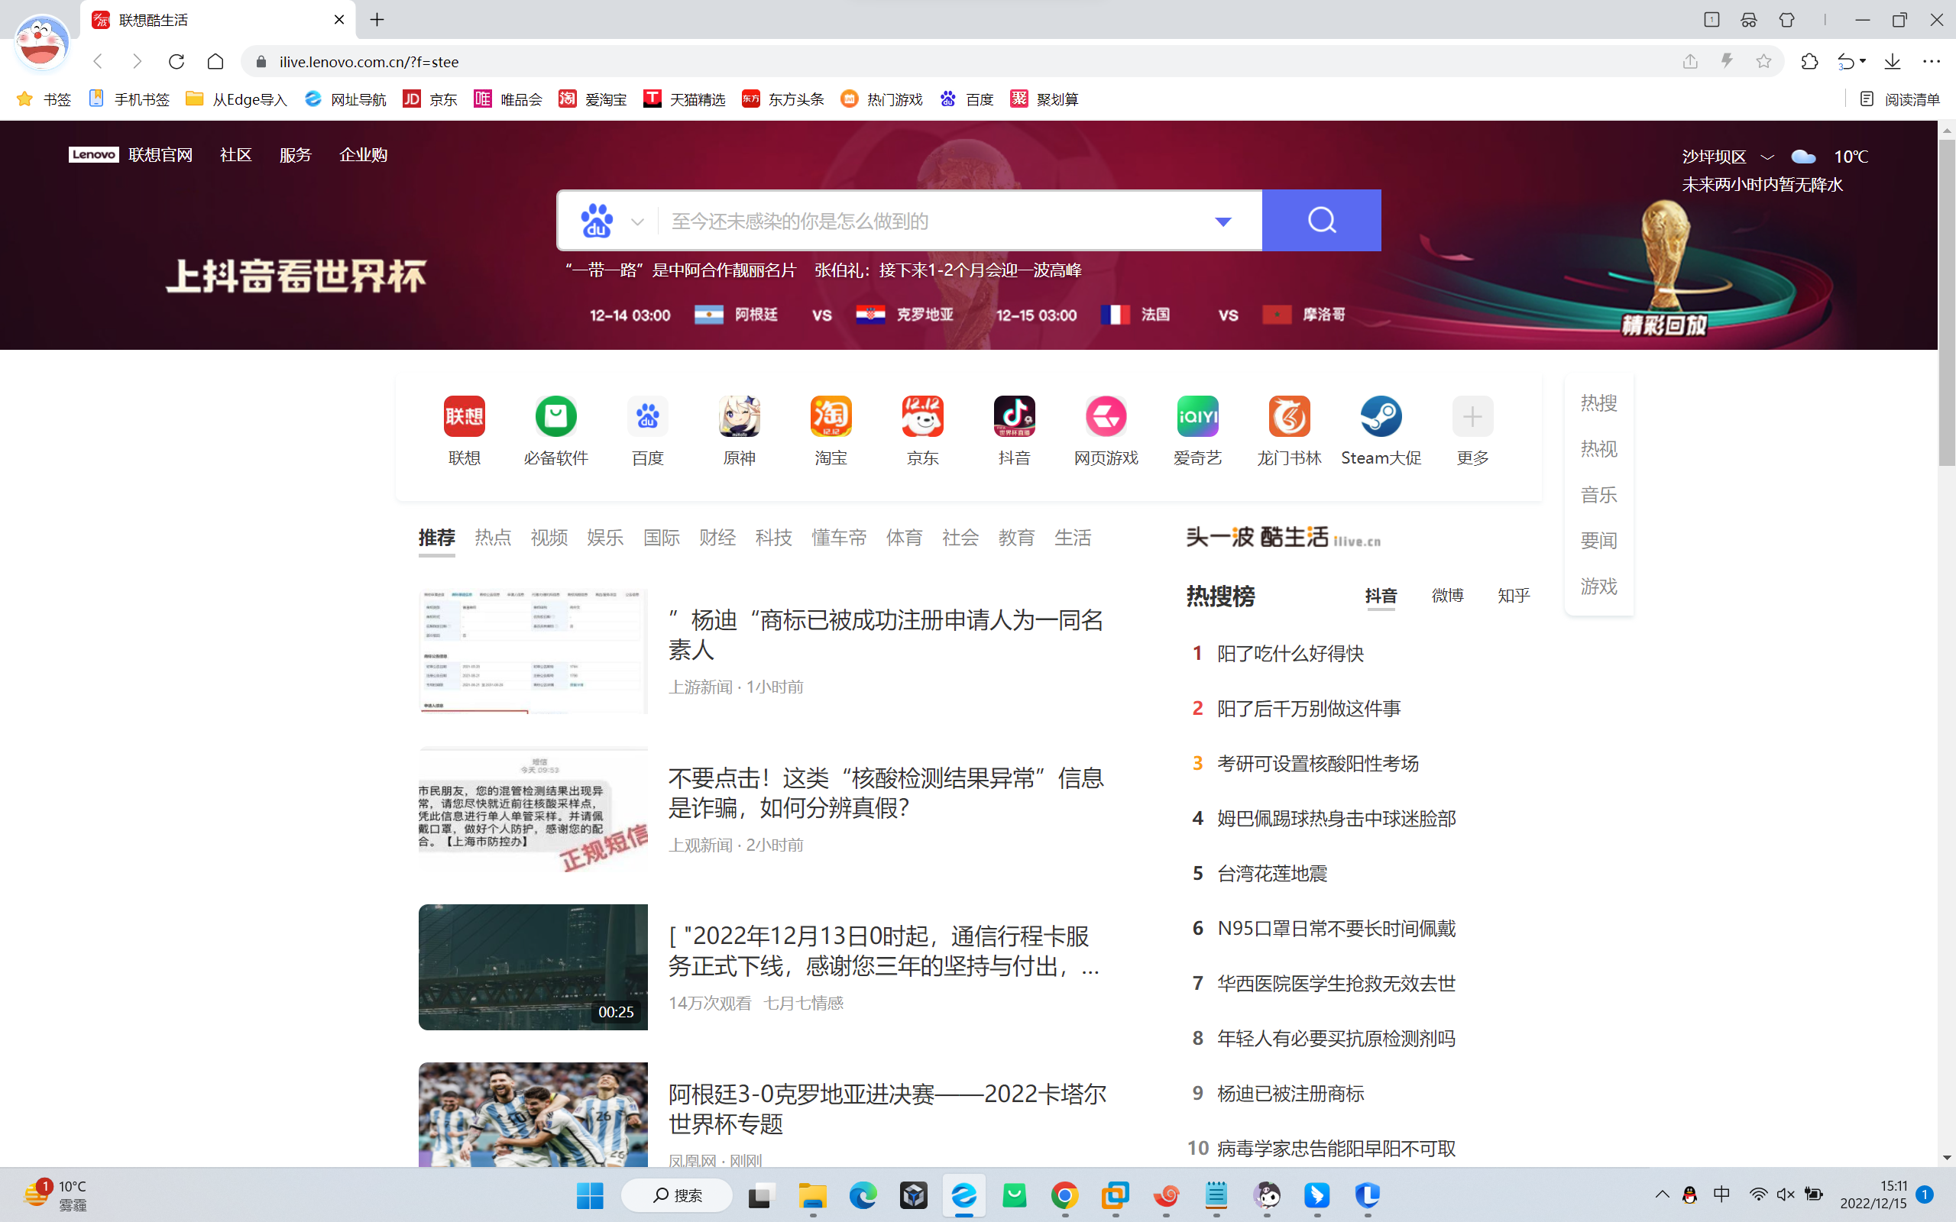Image resolution: width=1956 pixels, height=1222 pixels.
Task: Open the 从Edge导入 bookmark folder
Action: pyautogui.click(x=236, y=99)
